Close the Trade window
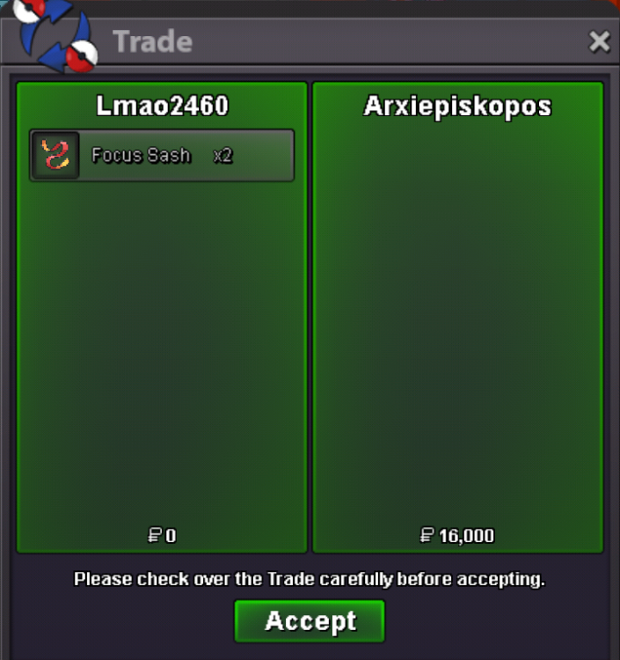This screenshot has height=660, width=620. pos(599,41)
